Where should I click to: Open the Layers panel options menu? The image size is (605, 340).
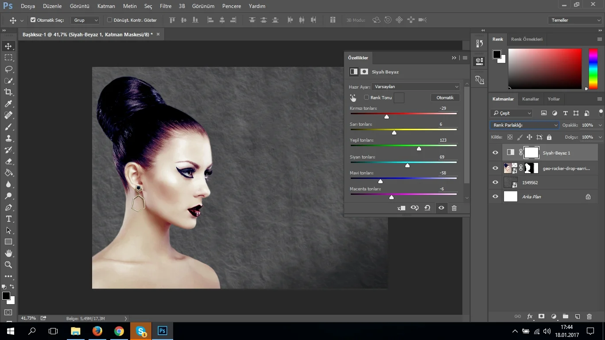pos(600,99)
